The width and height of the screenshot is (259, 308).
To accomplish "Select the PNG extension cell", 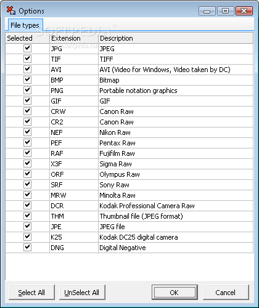I will pos(74,91).
